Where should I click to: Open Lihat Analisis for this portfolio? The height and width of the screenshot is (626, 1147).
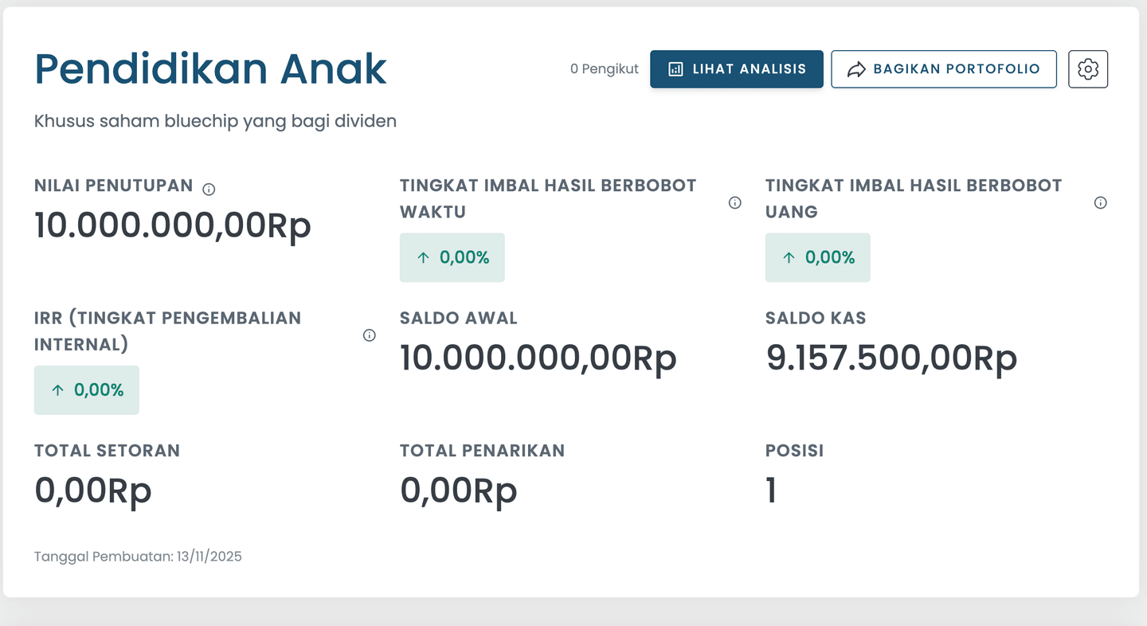[736, 69]
